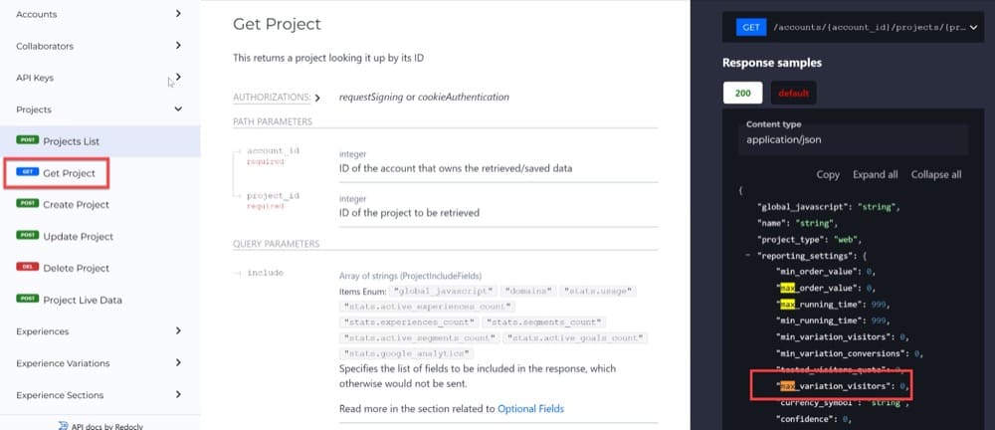Viewport: 995px width, 430px height.
Task: Open the Experience Variations sidebar item
Action: coord(100,362)
